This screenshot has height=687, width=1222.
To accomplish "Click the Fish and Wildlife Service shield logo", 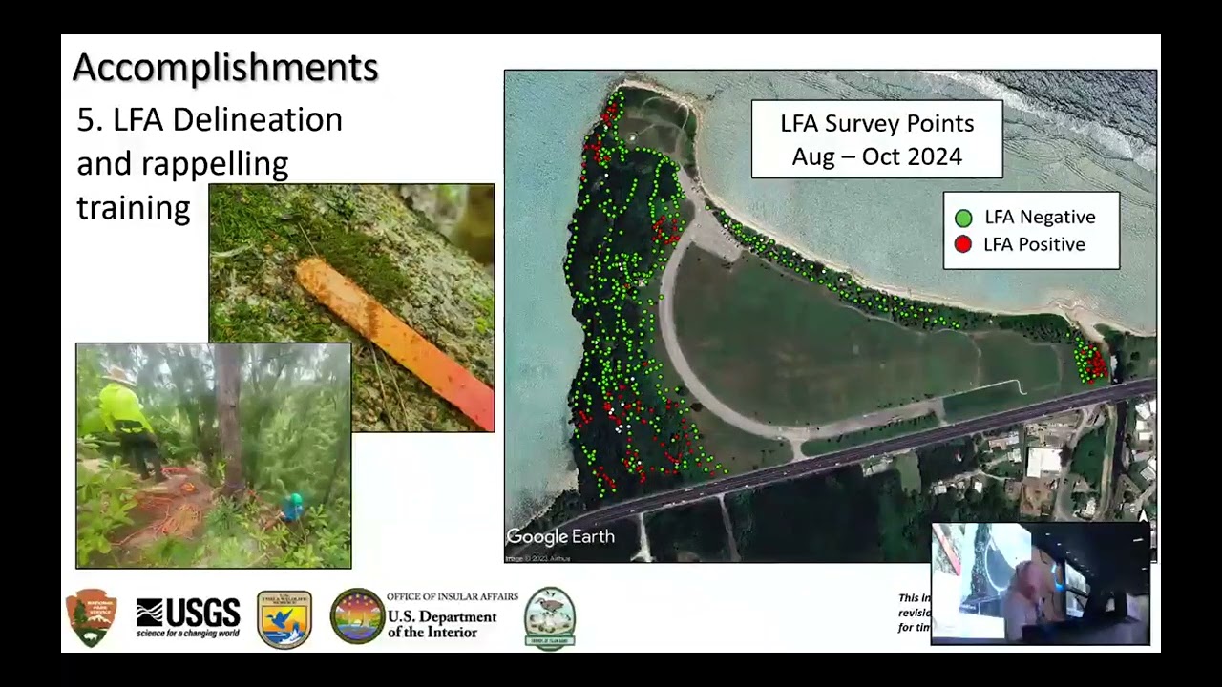I will click(x=284, y=619).
